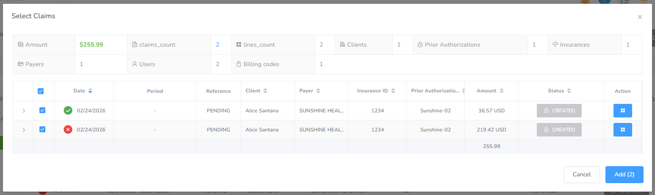Viewport: 655px width, 195px height.
Task: Toggle the select-all header checkbox
Action: (x=41, y=91)
